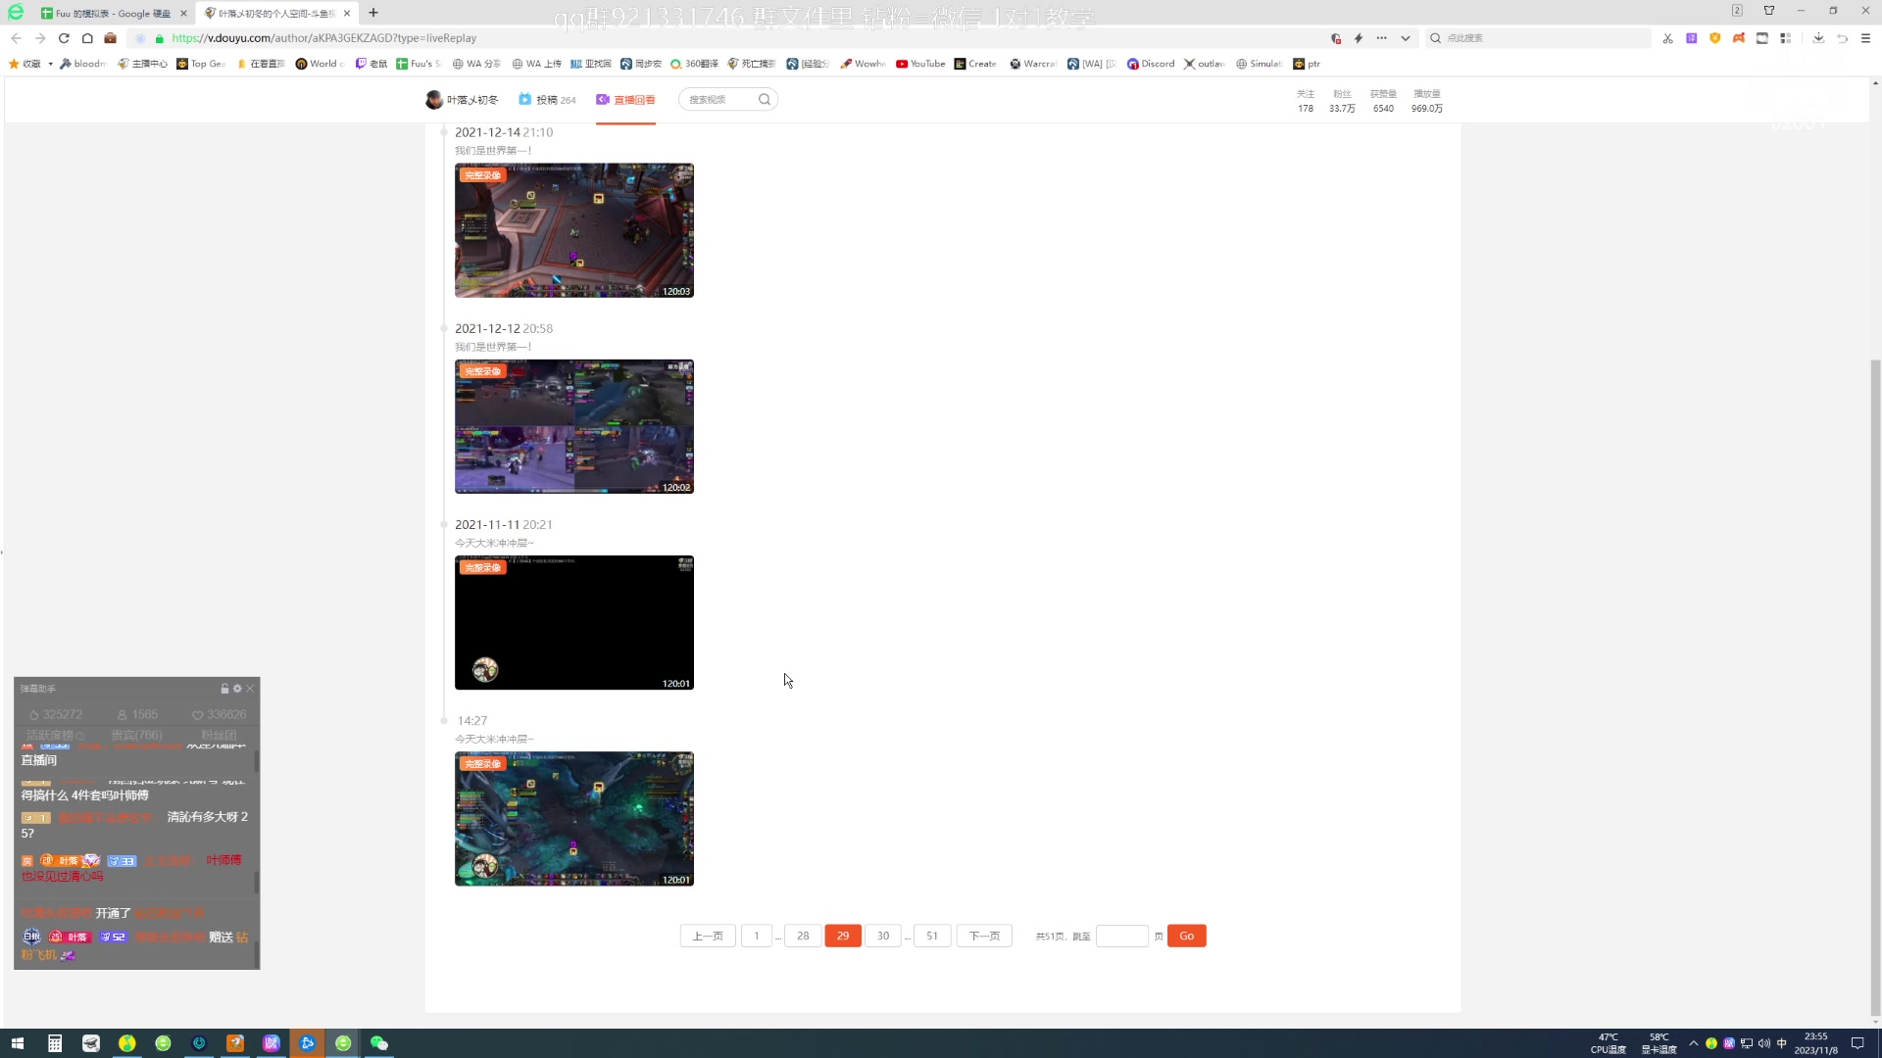Close the Fuu Google Drive tab

(183, 13)
